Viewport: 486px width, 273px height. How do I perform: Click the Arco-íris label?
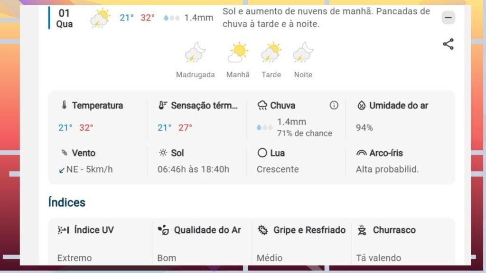(386, 153)
